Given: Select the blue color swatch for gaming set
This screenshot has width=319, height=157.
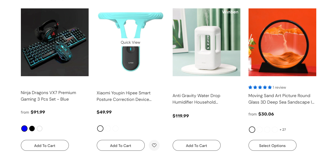Looking at the screenshot, I should point(24,129).
